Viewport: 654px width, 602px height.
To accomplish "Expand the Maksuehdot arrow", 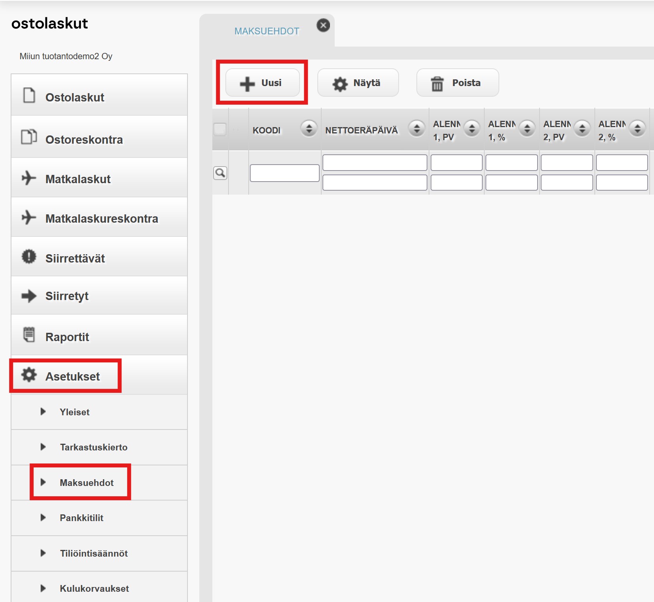I will coord(43,482).
